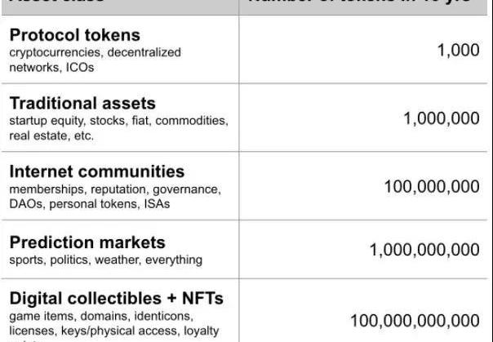This screenshot has width=493, height=342.
Task: Click the Protocol tokens heading
Action: (75, 35)
